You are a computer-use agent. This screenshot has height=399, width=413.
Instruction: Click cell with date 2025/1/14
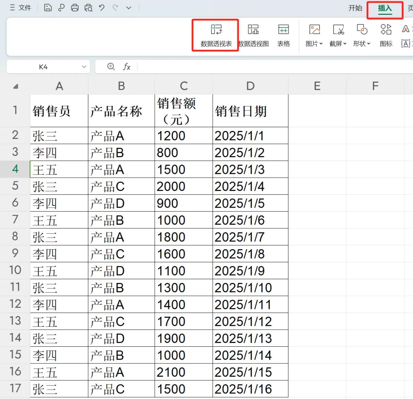pos(250,355)
